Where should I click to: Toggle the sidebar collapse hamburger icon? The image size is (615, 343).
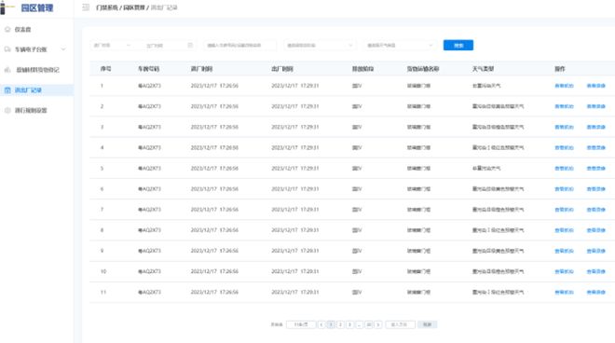[x=86, y=7]
